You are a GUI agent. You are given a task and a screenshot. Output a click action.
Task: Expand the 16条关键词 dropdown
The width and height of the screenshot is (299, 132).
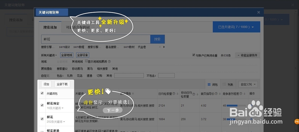(x=55, y=108)
